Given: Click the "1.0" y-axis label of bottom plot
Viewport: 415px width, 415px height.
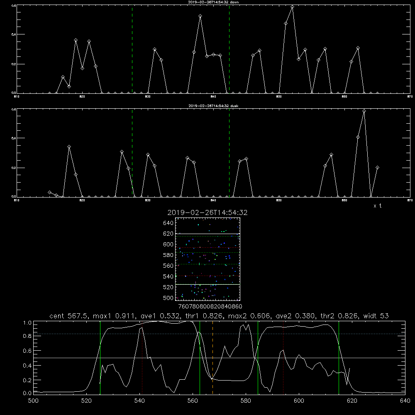Looking at the screenshot, I should coord(27,323).
